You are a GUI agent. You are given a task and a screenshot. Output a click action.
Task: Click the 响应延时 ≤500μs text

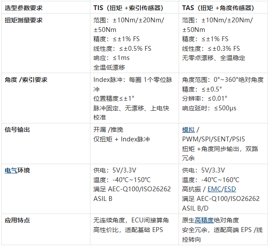209,108
